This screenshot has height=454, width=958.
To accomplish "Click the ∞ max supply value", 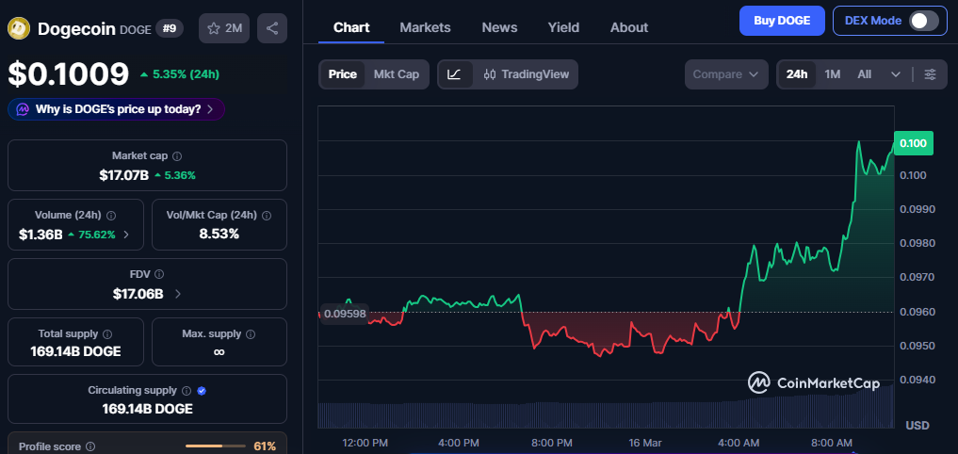I will click(x=219, y=352).
